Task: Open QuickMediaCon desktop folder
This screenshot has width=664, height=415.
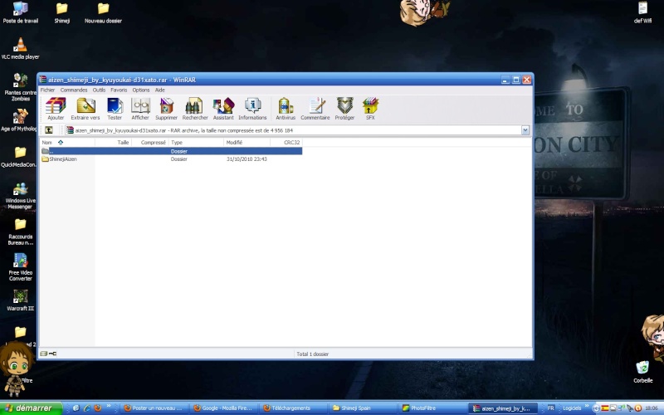Action: (19, 157)
